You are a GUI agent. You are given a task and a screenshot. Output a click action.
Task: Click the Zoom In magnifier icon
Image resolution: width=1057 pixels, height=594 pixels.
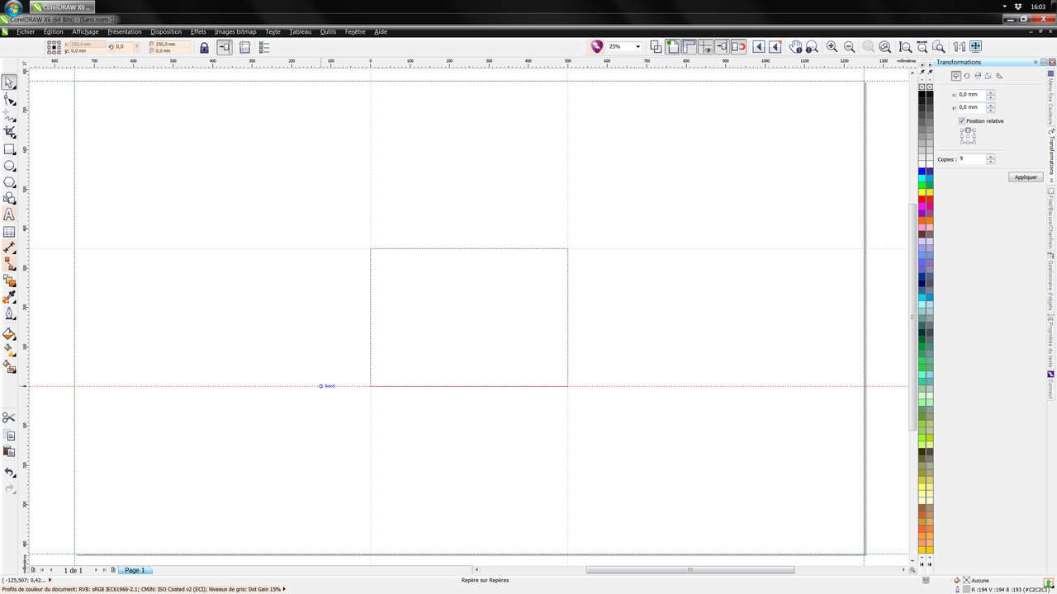pos(832,47)
